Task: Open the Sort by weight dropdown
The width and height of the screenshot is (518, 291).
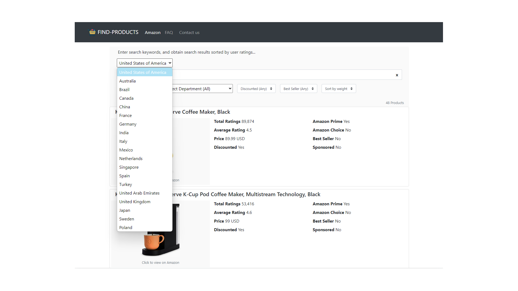Action: [x=339, y=89]
